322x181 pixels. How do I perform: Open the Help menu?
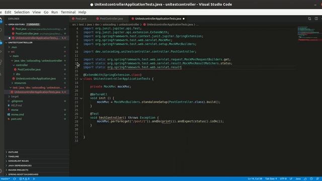(82, 12)
